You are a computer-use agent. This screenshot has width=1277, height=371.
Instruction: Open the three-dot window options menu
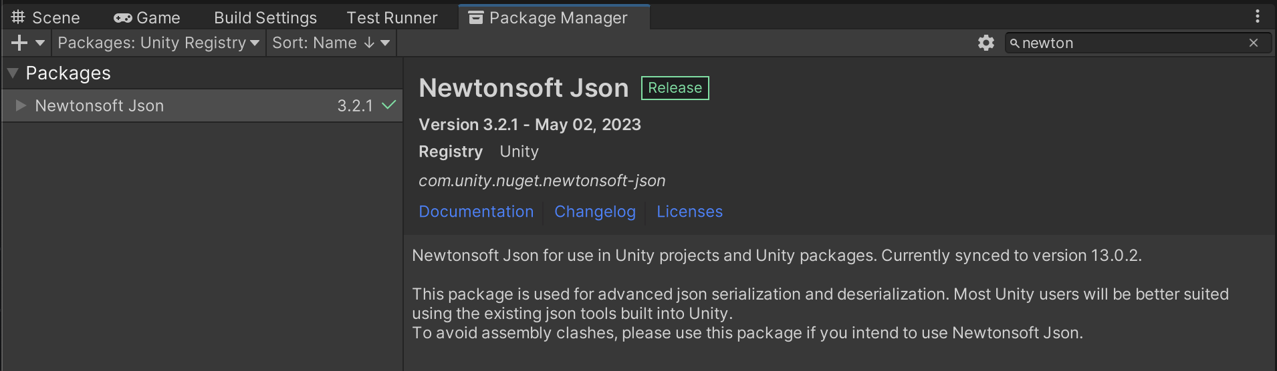[1257, 16]
